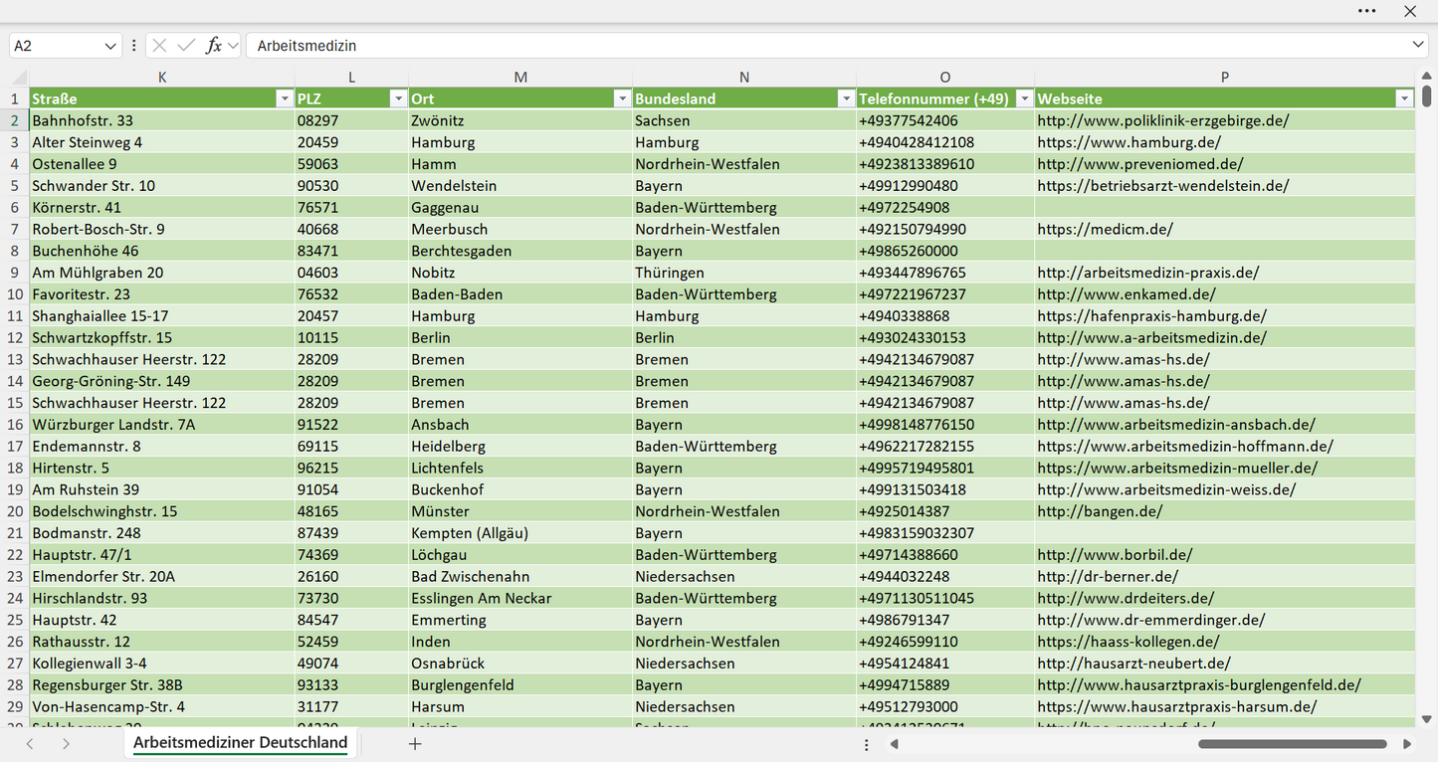Click the vertical dots beside Name Box
The height and width of the screenshot is (762, 1438).
pyautogui.click(x=134, y=46)
